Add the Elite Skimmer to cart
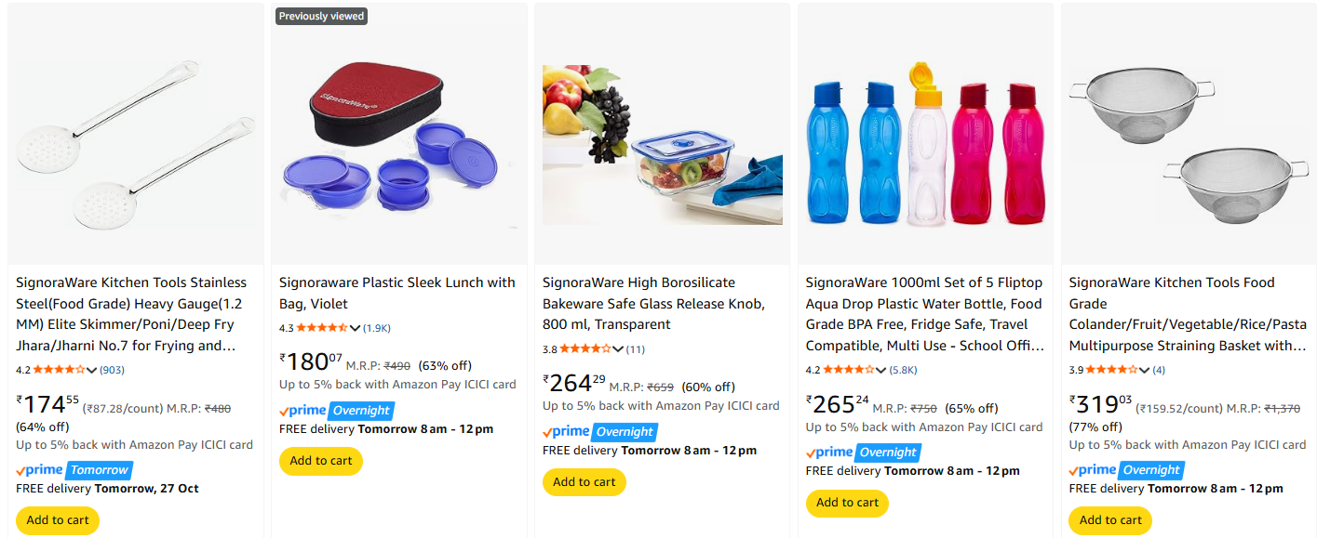 pyautogui.click(x=58, y=520)
